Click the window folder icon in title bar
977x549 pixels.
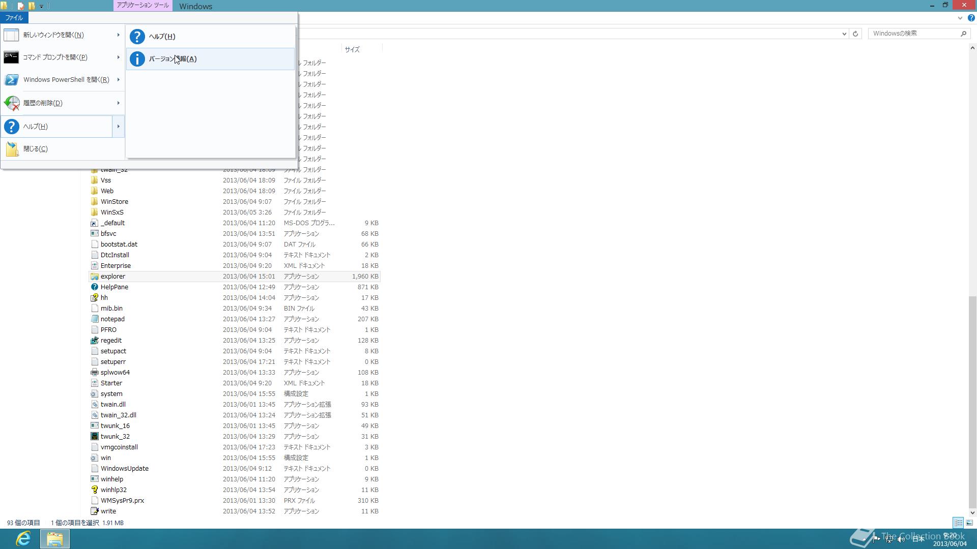pyautogui.click(x=4, y=6)
